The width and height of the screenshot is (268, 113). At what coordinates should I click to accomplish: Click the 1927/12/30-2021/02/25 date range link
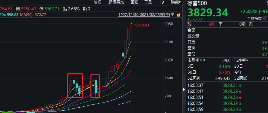pos(144,15)
